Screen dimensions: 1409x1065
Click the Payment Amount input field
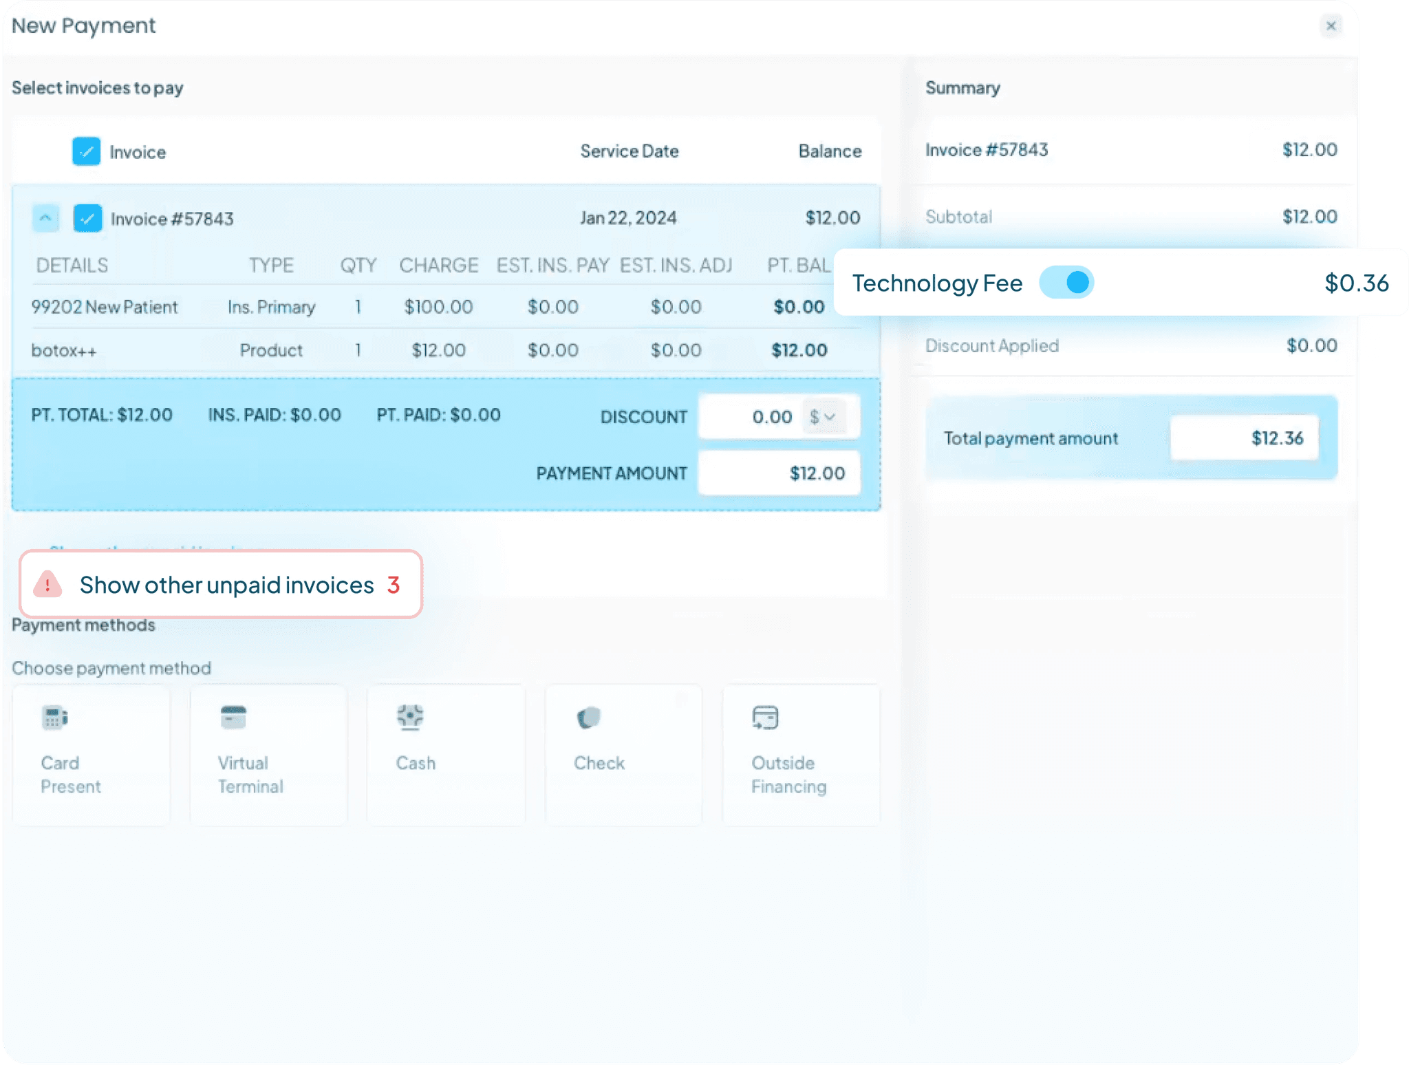coord(778,473)
